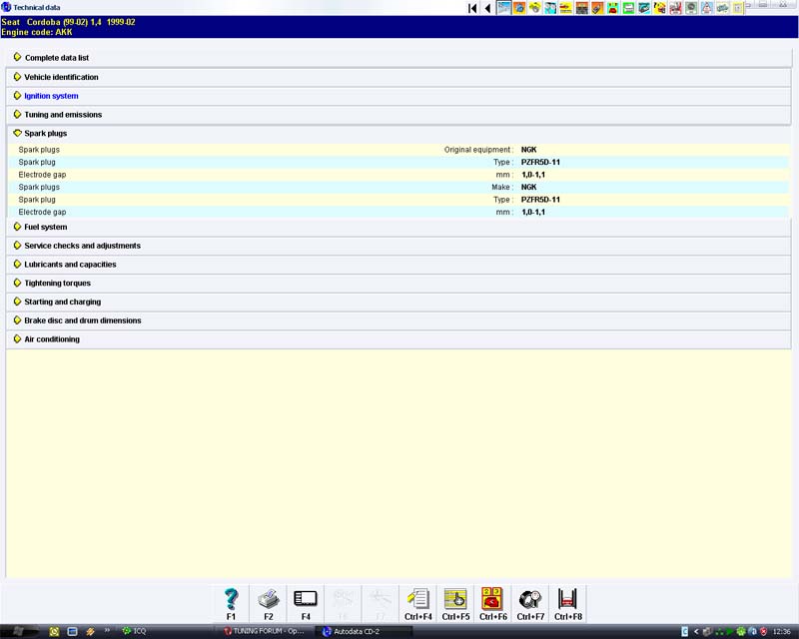Click the airbag figure toolbar icon
Screen dimensions: 799x639
[x=707, y=8]
